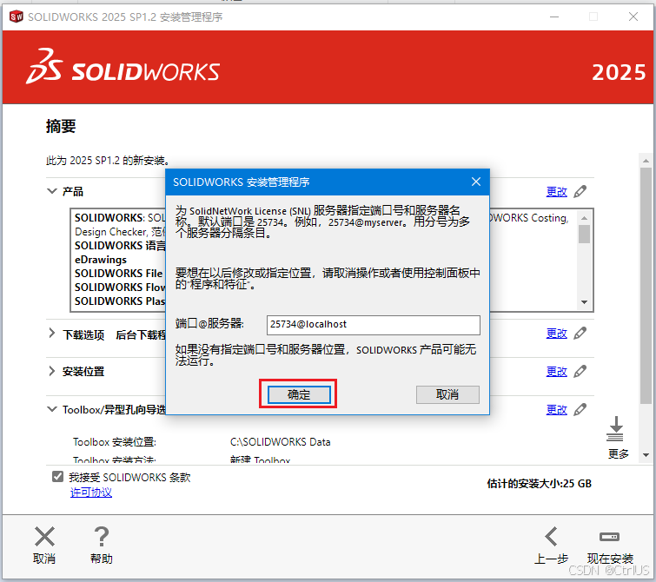Open 帮助 question mark icon
The width and height of the screenshot is (656, 582).
tap(102, 537)
